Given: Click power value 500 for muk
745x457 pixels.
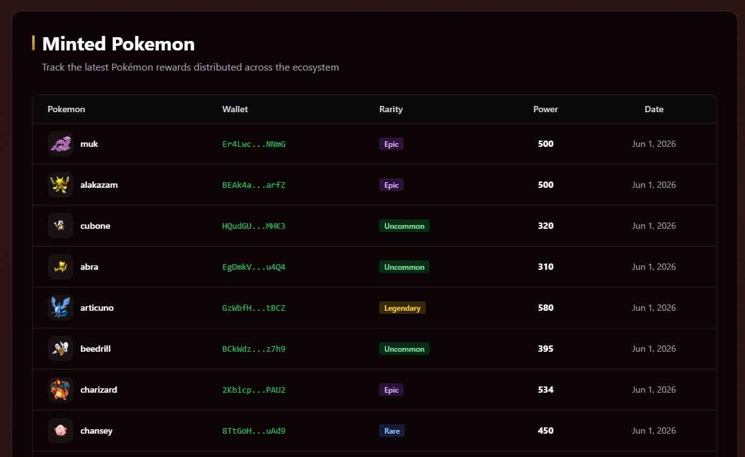Looking at the screenshot, I should tap(546, 144).
